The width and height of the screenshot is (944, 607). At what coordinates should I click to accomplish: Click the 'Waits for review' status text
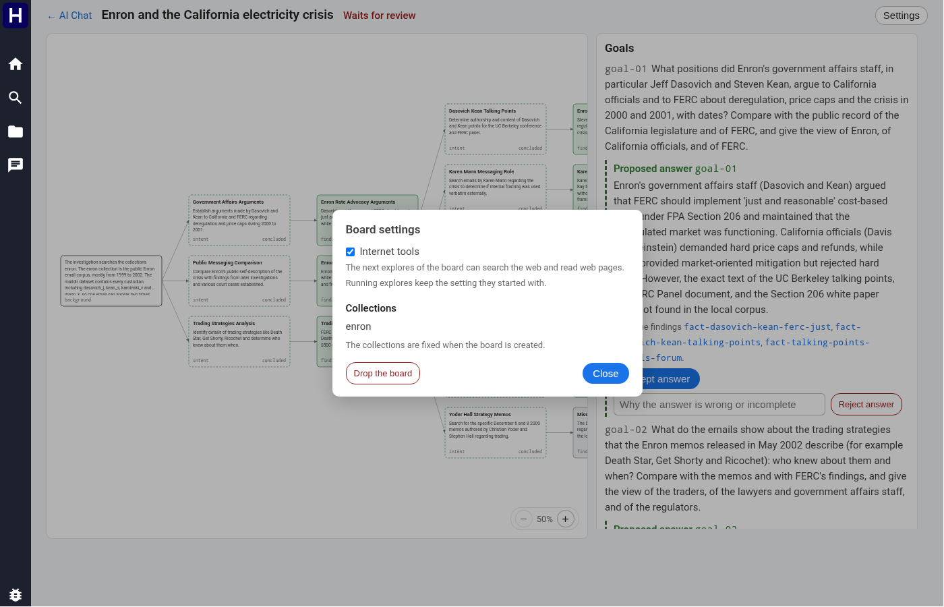(379, 16)
